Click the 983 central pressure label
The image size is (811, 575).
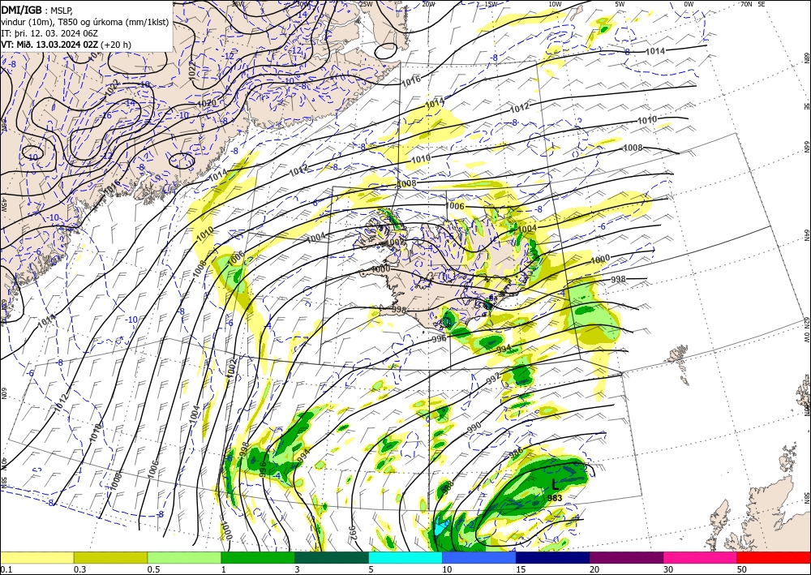coord(555,498)
